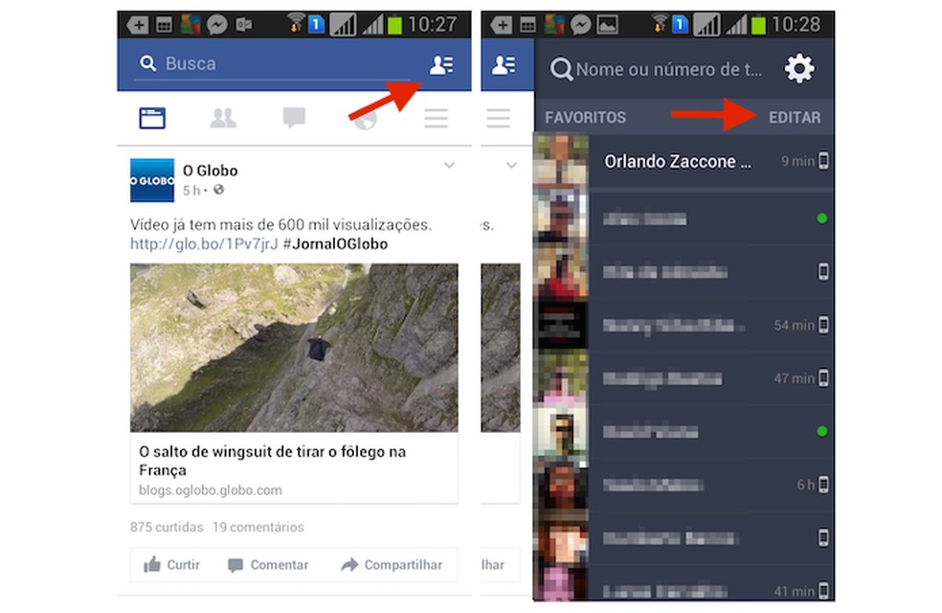The height and width of the screenshot is (613, 942).
Task: Expand the partially hidden post chevron in right screen
Action: (511, 166)
